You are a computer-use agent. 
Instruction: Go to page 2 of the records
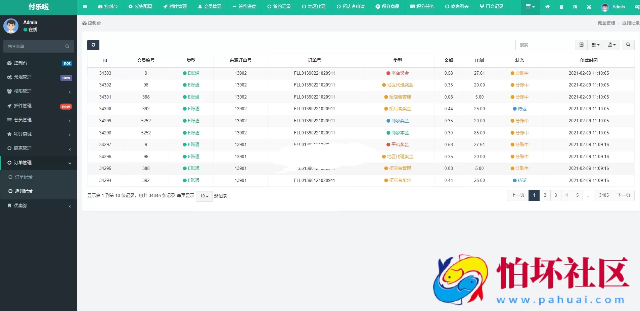point(545,195)
